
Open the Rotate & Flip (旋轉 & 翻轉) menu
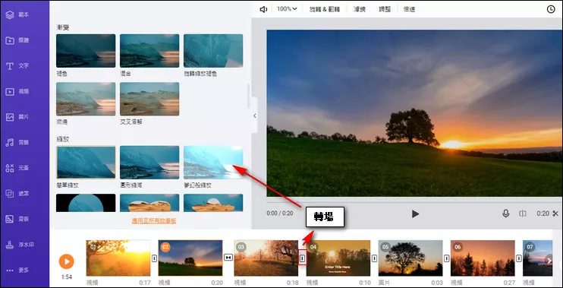coord(325,9)
